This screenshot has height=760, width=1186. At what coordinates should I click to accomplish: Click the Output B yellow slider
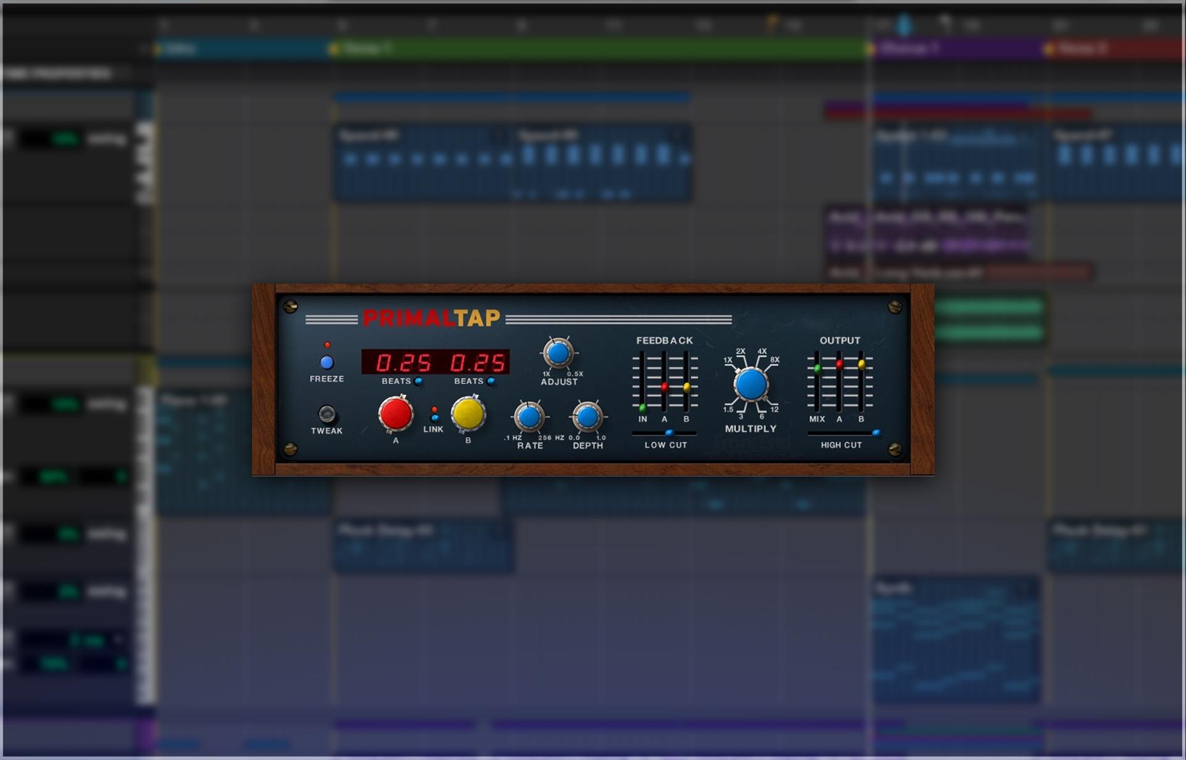tap(862, 365)
